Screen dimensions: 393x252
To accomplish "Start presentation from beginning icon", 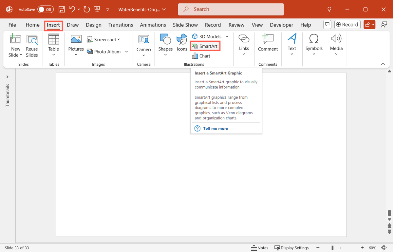I will [x=97, y=10].
